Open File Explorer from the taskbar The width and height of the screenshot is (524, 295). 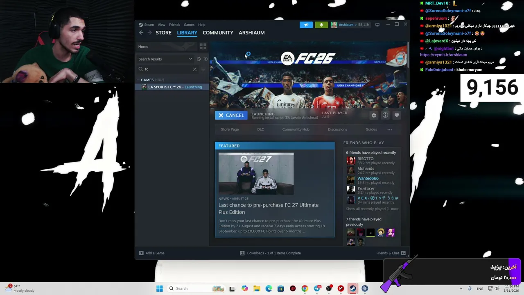click(x=257, y=288)
